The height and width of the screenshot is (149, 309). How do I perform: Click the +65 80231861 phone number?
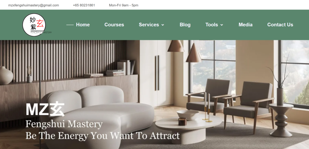coord(84,5)
